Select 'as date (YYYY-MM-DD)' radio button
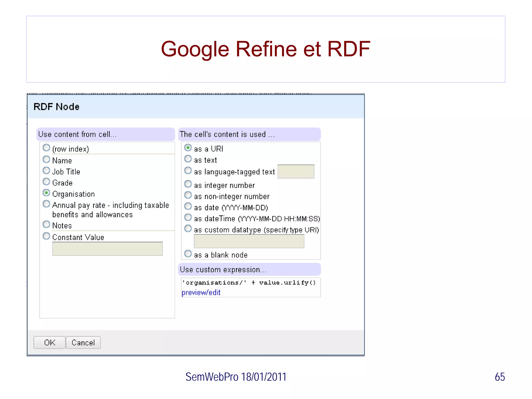Screen dimensions: 532x399 pyautogui.click(x=188, y=206)
